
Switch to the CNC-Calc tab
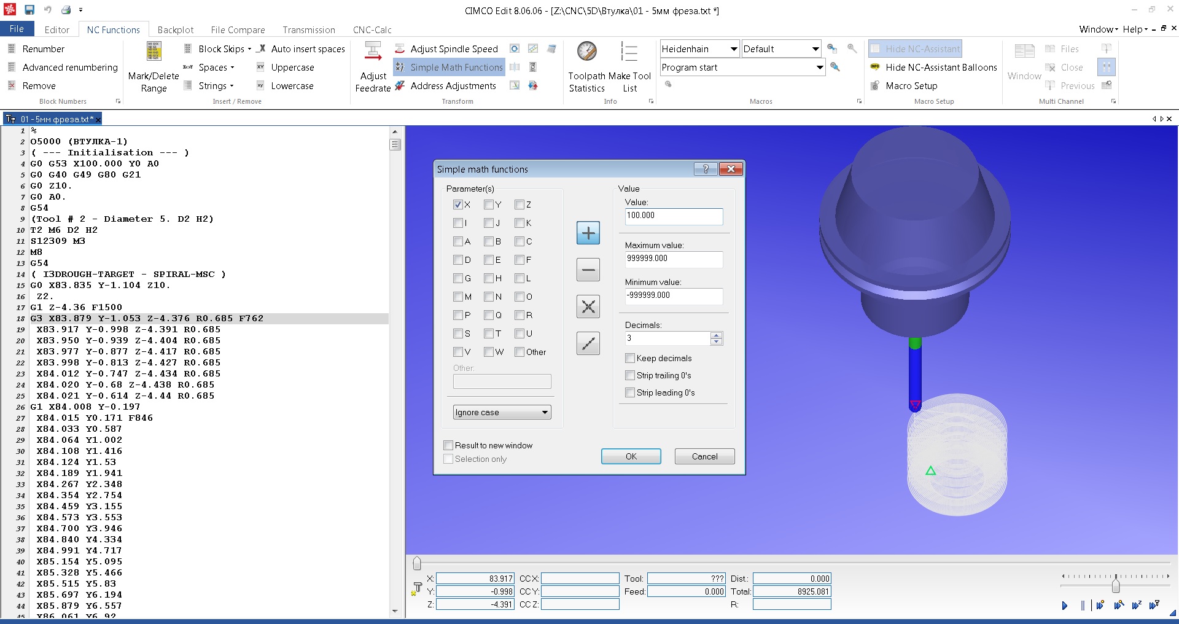tap(372, 29)
